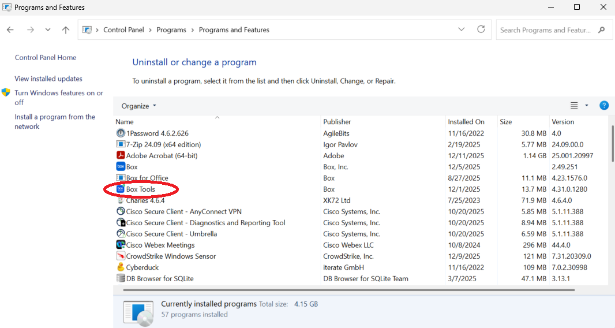The width and height of the screenshot is (615, 328).
Task: Open the Control Panel Home link
Action: tap(46, 58)
